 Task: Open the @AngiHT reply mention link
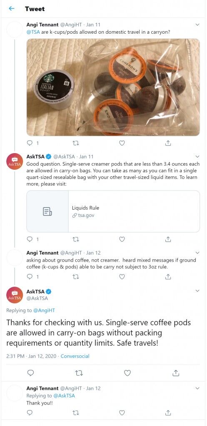(44, 310)
